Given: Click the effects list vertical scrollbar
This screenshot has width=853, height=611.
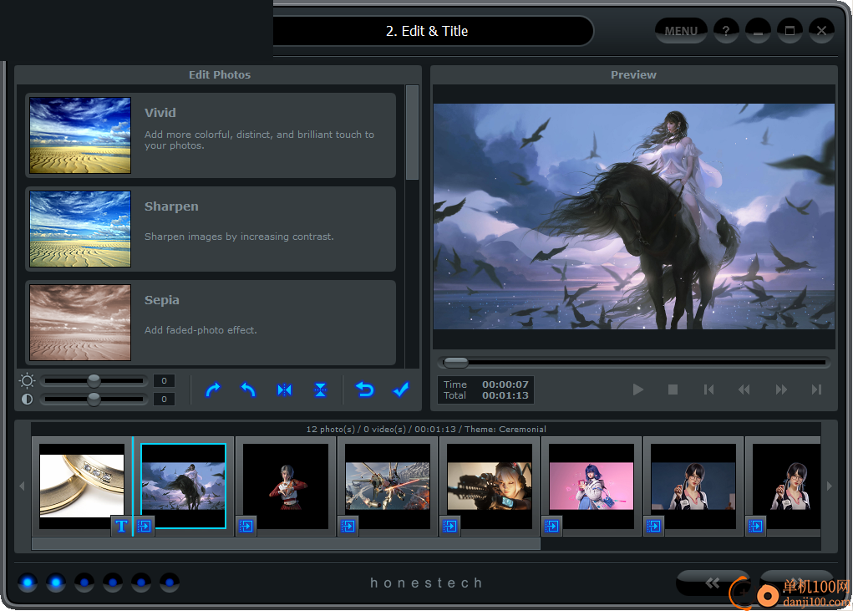Looking at the screenshot, I should (413, 133).
